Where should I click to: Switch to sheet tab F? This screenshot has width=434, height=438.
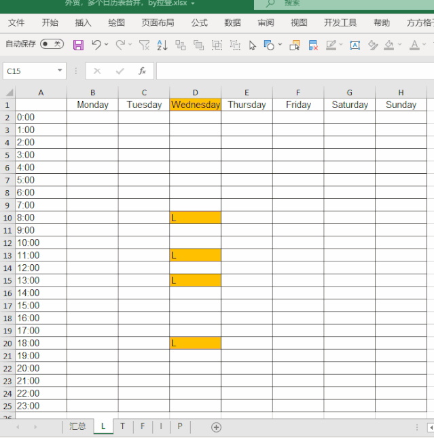[143, 426]
